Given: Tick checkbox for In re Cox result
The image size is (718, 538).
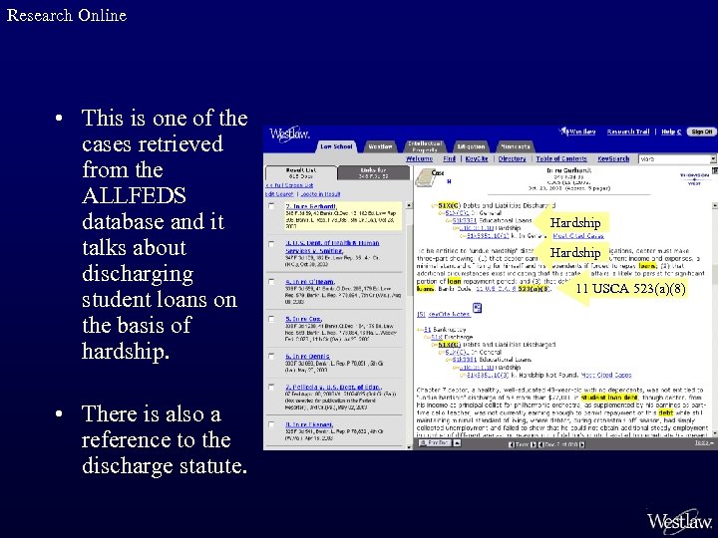Looking at the screenshot, I should [271, 319].
